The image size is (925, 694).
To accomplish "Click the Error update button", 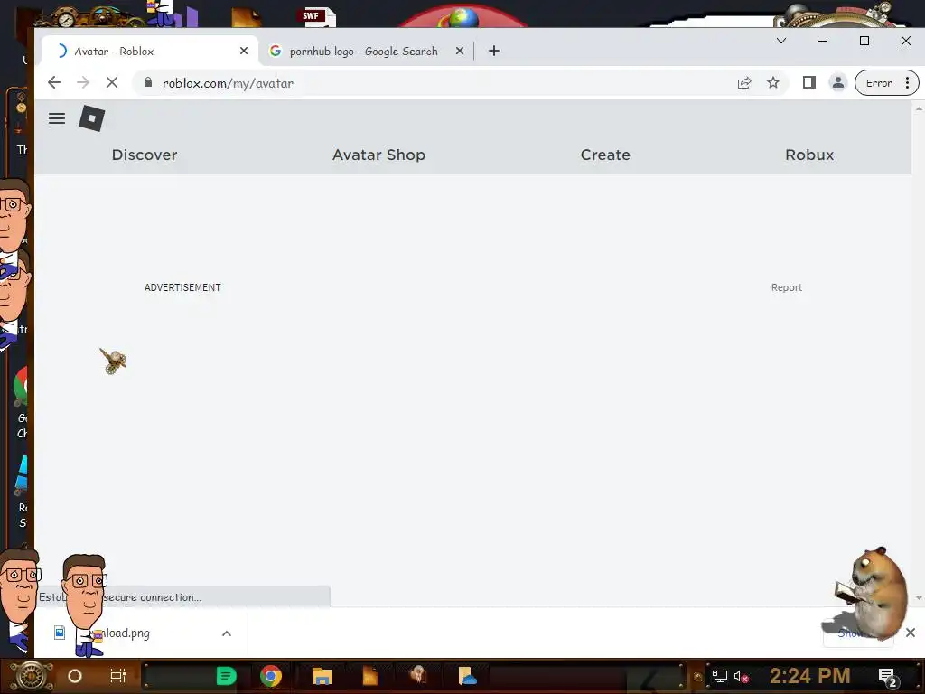I will coord(878,83).
